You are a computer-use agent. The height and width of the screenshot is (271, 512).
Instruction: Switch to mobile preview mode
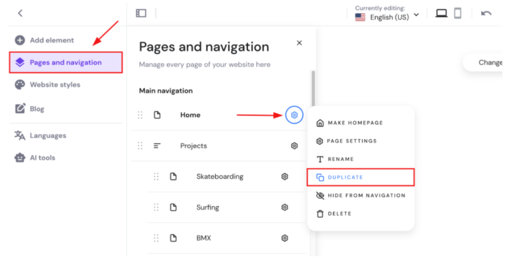click(457, 13)
